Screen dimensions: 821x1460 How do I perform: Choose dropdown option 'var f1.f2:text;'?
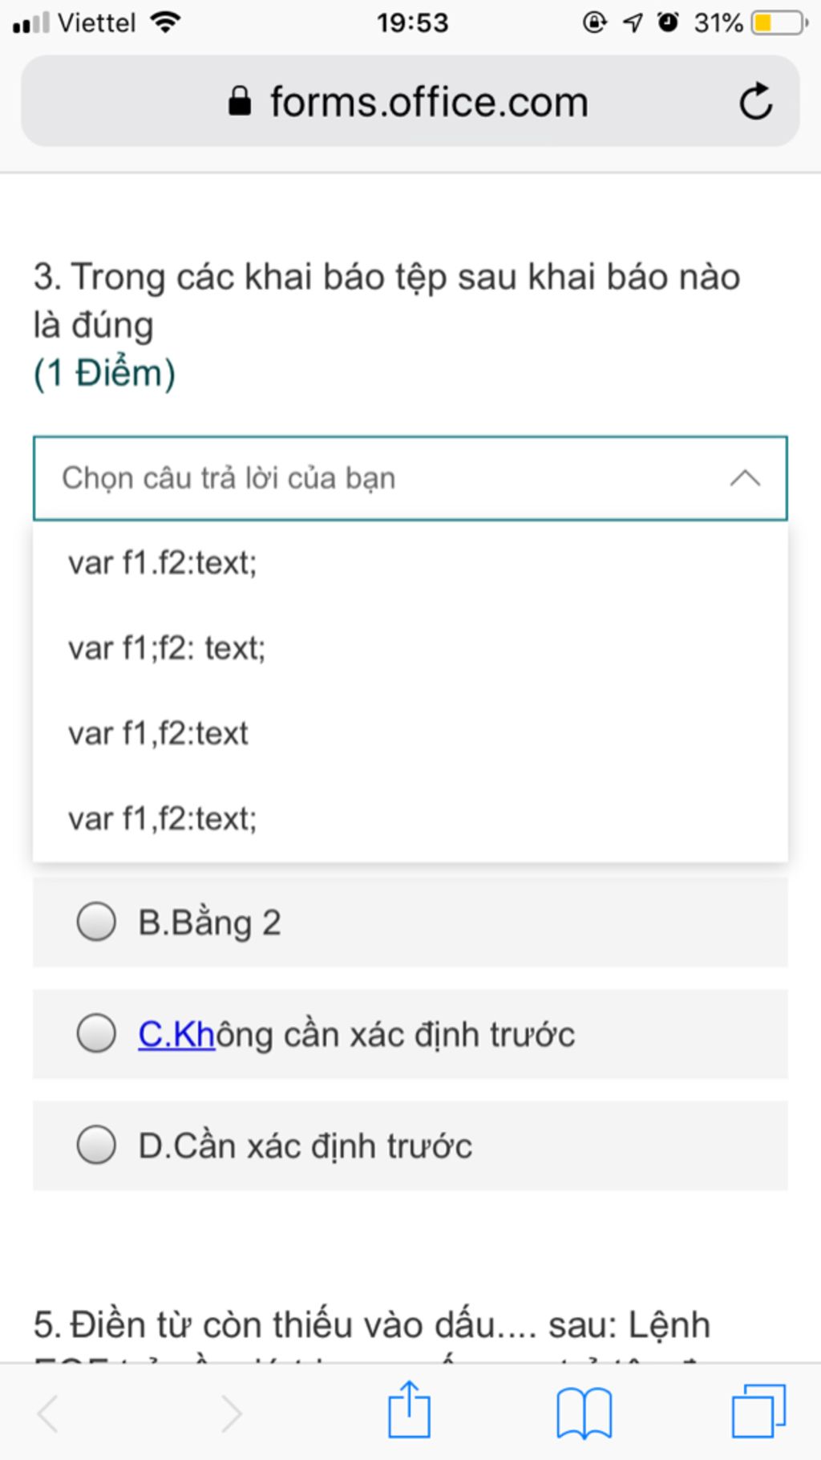(163, 563)
